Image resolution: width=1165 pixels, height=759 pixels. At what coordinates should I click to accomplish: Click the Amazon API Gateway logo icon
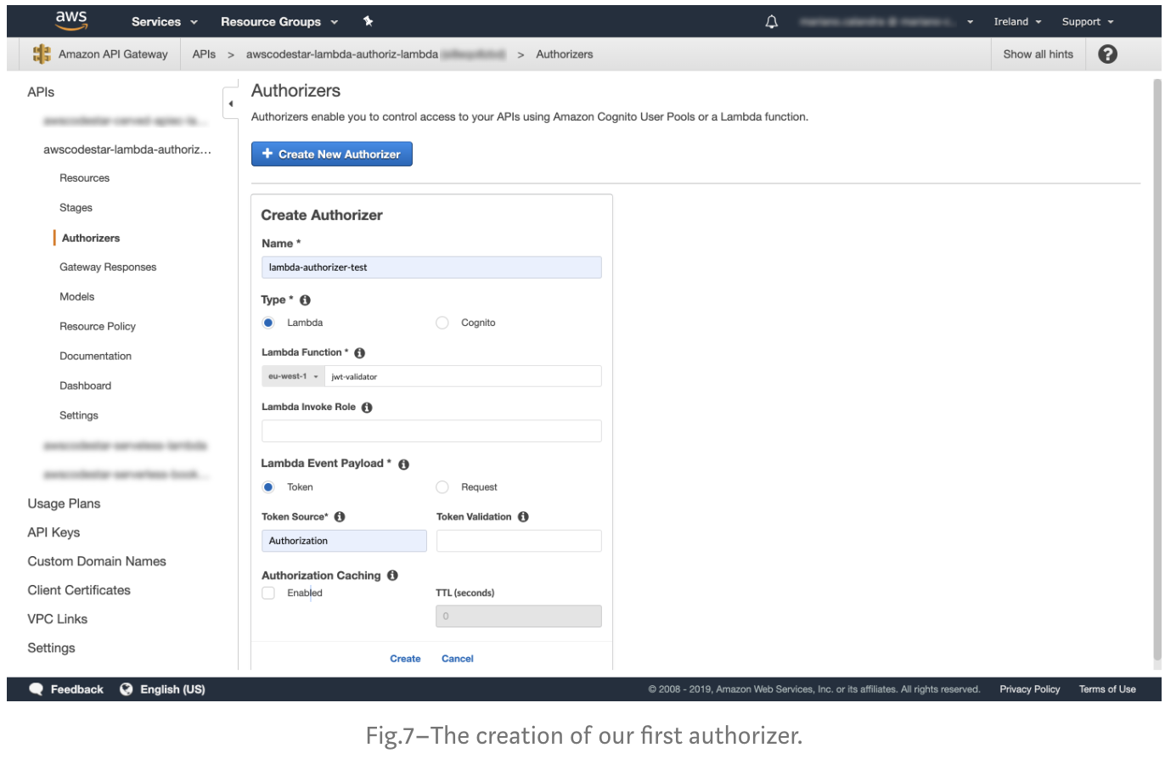pos(42,54)
